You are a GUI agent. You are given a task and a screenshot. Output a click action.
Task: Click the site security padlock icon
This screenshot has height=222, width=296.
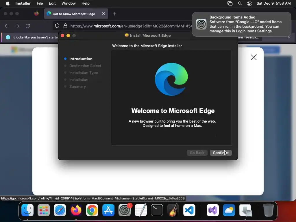point(65,26)
